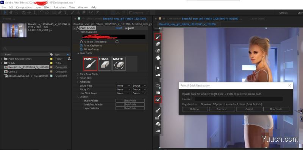Click the Cancel button in registration dialog

pyautogui.click(x=249, y=109)
